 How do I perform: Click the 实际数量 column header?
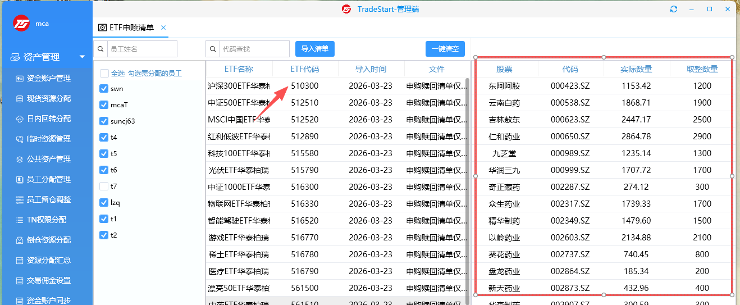[637, 69]
